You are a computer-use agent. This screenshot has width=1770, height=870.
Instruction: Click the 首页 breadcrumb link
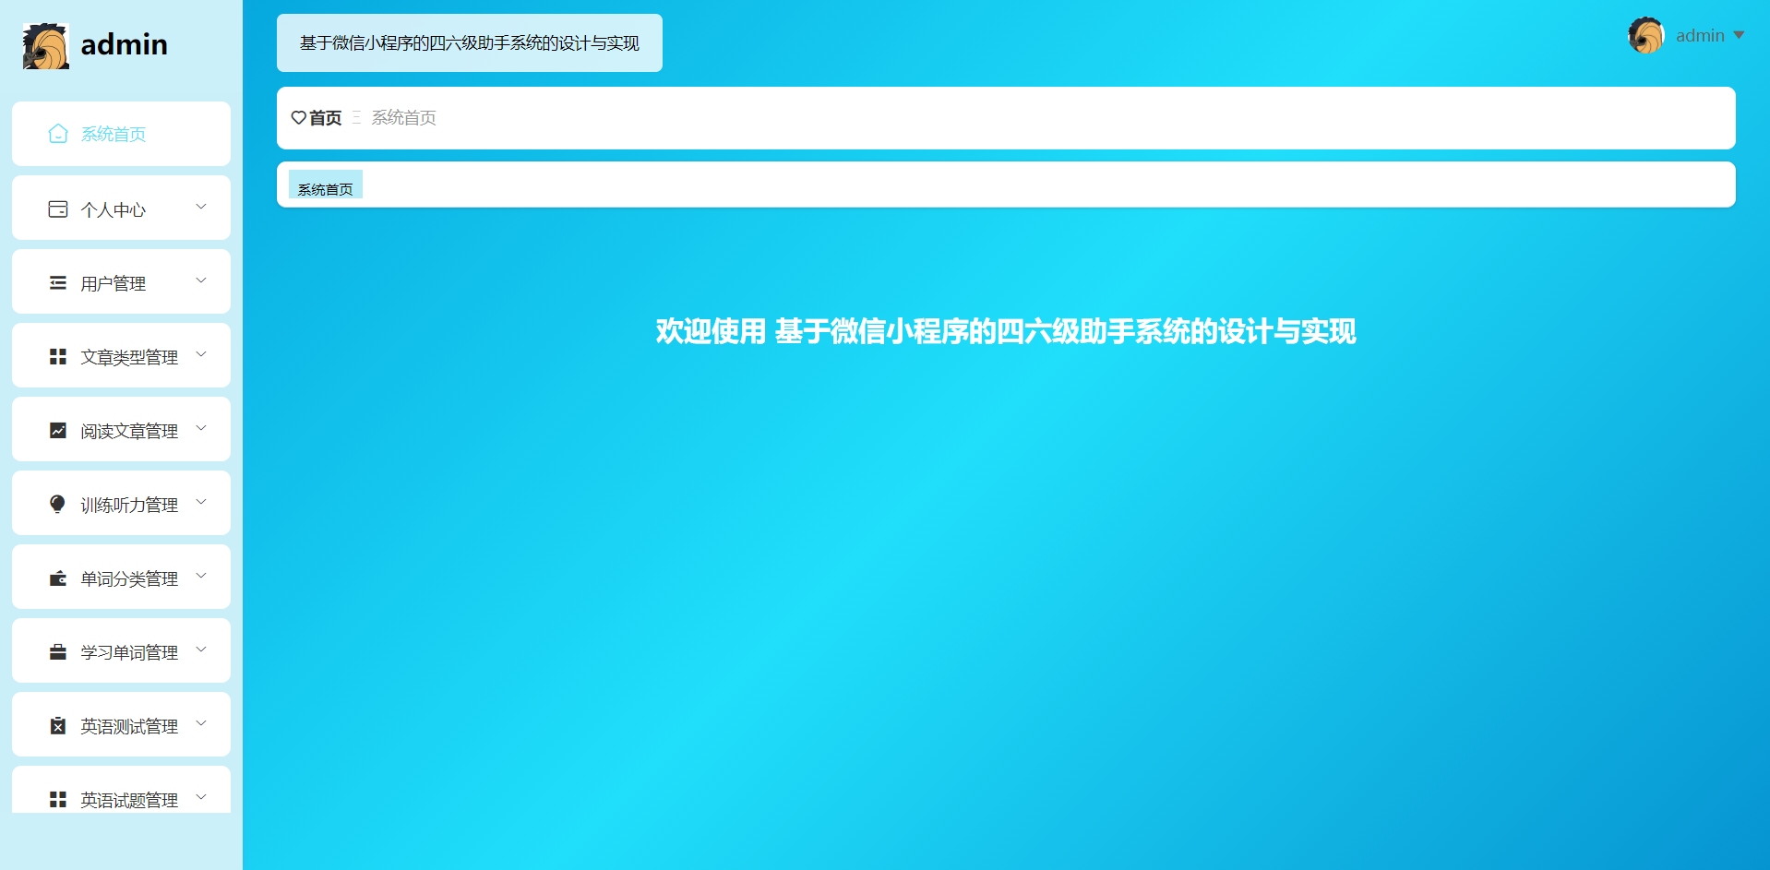325,118
